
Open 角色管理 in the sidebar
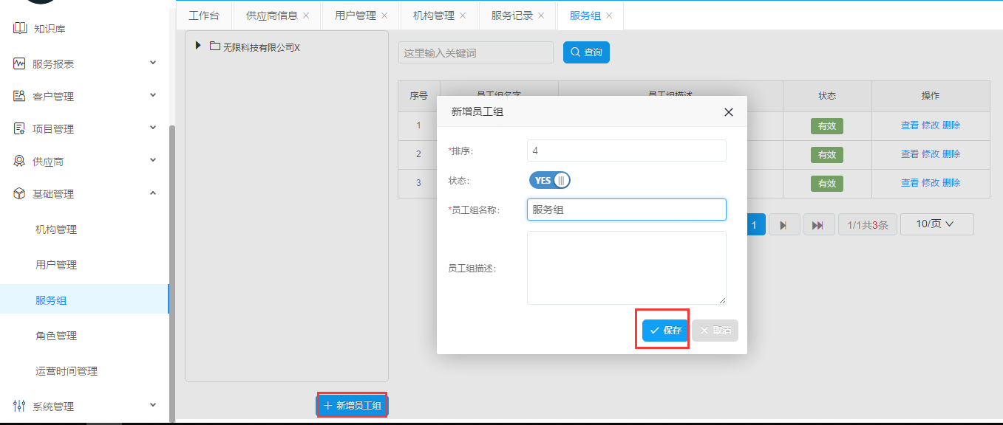pyautogui.click(x=56, y=336)
